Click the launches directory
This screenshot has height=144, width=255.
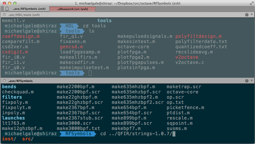pyautogui.click(x=14, y=118)
